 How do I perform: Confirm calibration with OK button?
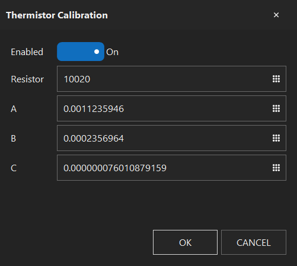185,242
